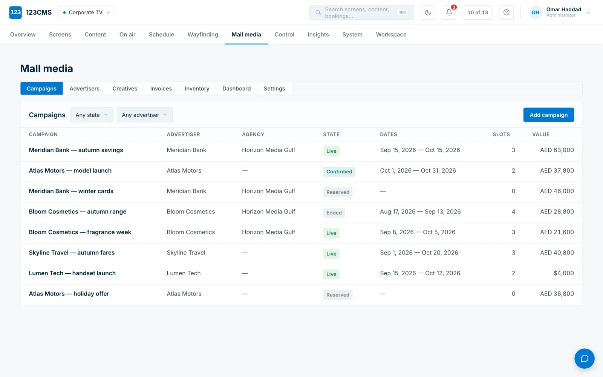Open Meridian Bank — autumn savings campaign
Screen dimensions: 603x377
(x=76, y=150)
